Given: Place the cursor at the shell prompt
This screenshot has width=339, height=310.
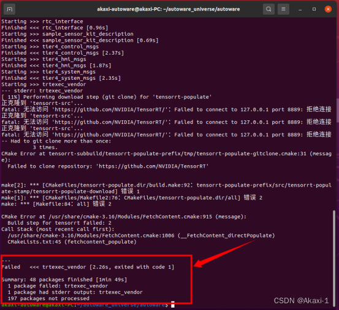Looking at the screenshot, I should [172, 304].
